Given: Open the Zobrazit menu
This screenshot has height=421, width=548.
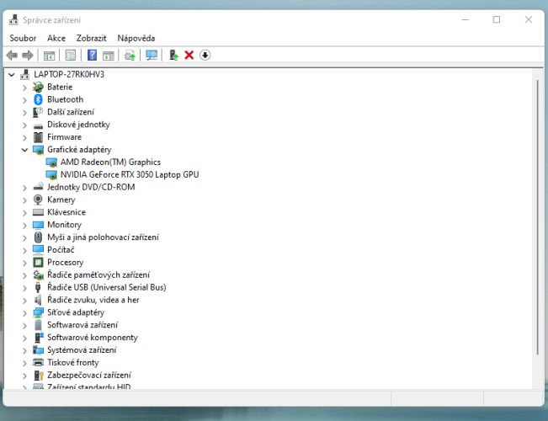Looking at the screenshot, I should [91, 38].
